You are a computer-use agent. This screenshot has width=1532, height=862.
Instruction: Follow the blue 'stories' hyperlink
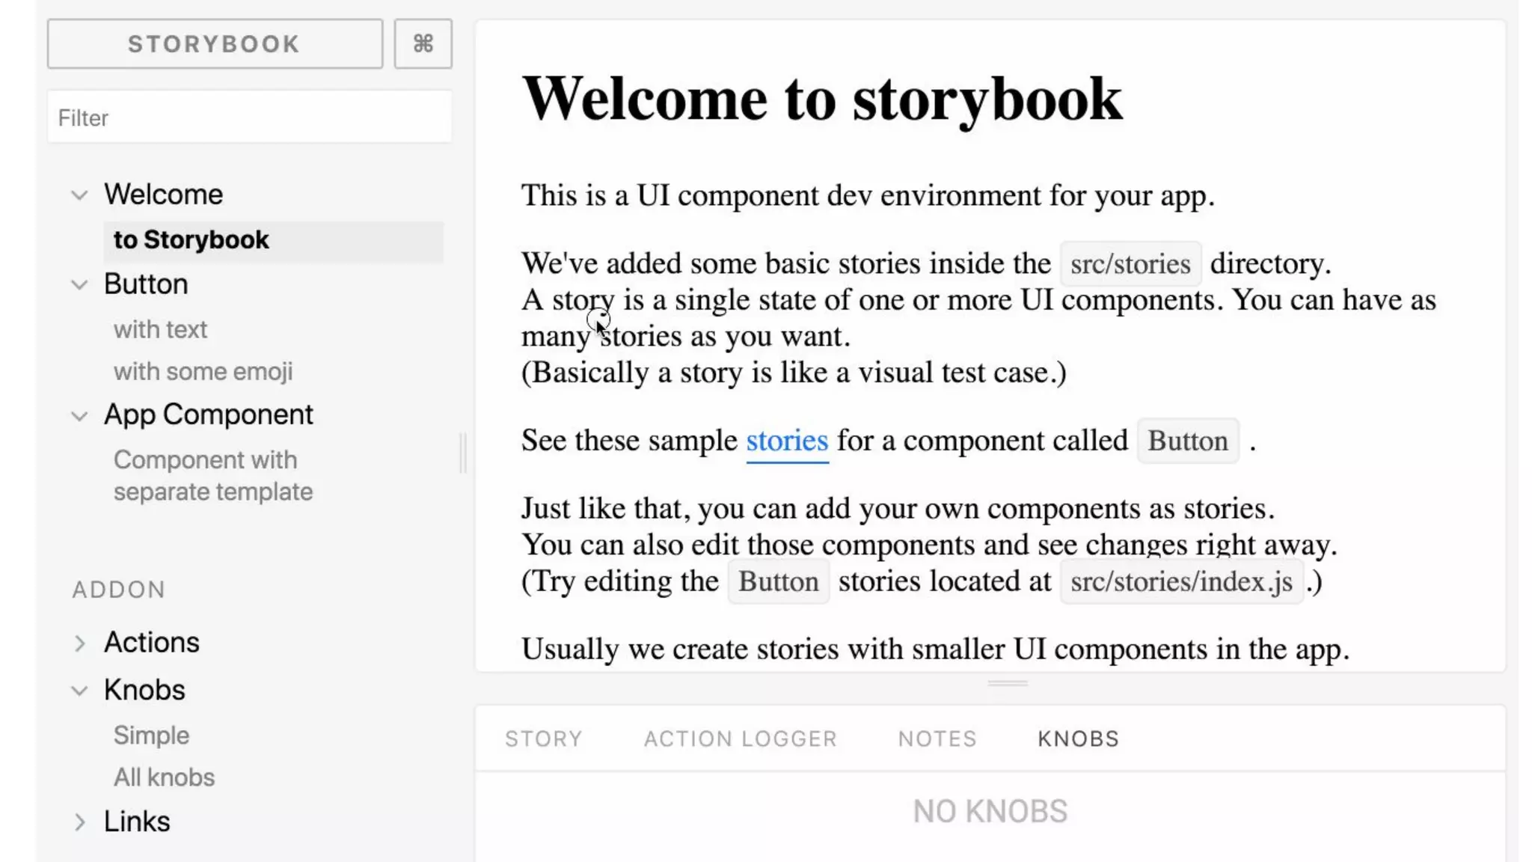[787, 441]
